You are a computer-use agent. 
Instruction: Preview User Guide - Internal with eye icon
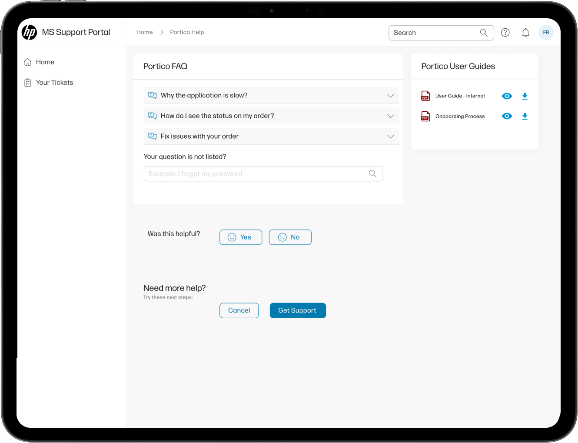pos(507,96)
